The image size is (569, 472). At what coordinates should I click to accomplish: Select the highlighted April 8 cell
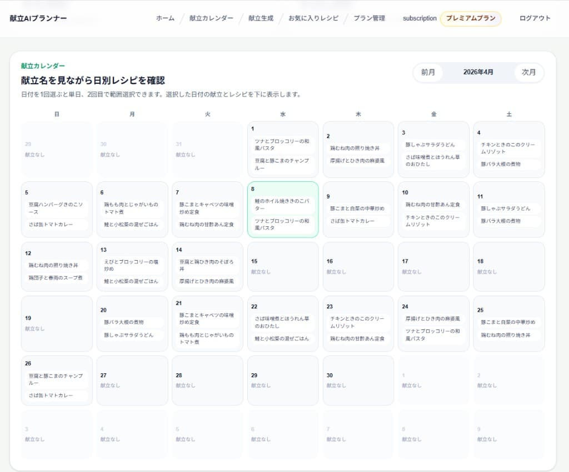point(282,209)
